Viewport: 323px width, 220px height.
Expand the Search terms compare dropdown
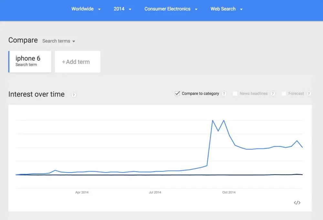click(59, 41)
